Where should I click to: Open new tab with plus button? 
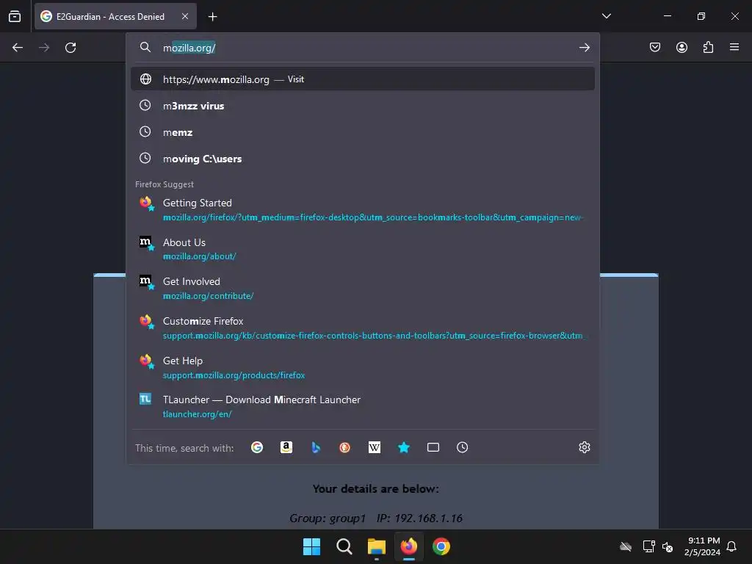click(212, 17)
